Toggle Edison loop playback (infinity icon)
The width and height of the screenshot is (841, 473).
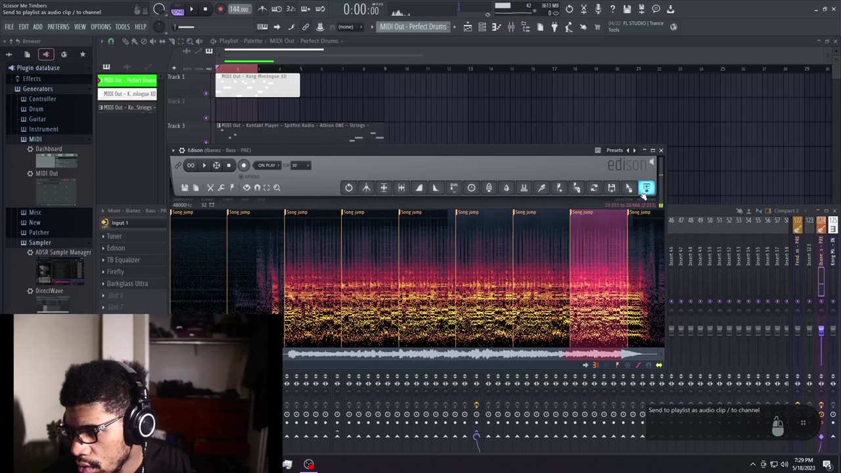[191, 166]
